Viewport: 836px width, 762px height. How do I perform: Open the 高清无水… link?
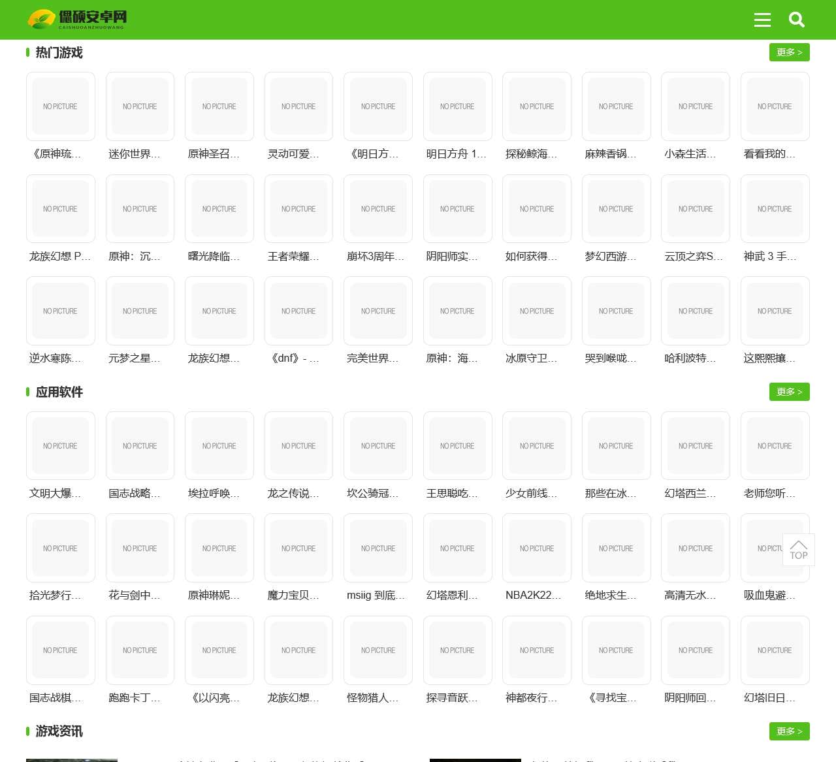[x=690, y=595]
